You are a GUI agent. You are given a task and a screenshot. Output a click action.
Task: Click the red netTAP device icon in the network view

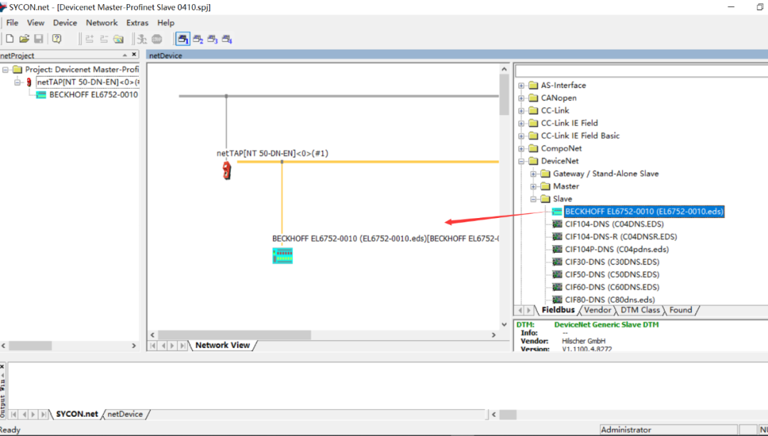pyautogui.click(x=226, y=170)
